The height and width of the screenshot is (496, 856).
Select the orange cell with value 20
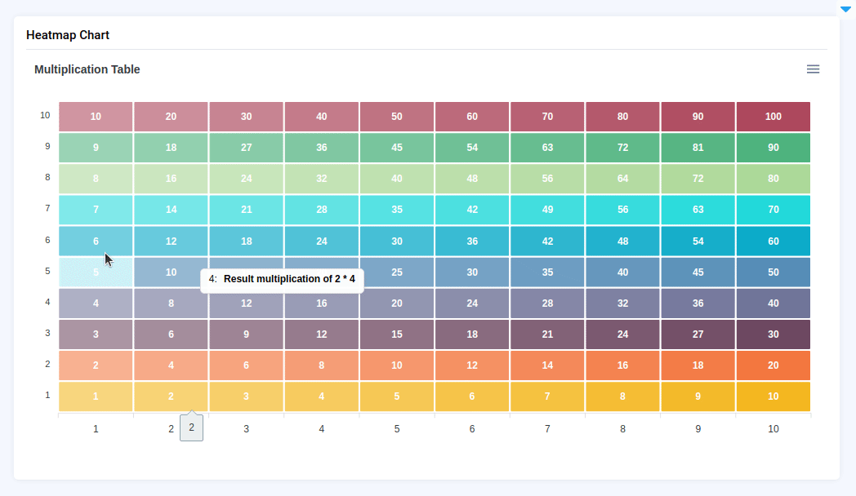pyautogui.click(x=773, y=365)
